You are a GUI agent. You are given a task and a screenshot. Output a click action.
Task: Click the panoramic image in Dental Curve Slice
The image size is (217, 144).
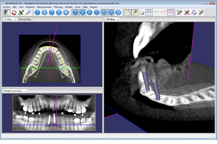pos(54,113)
